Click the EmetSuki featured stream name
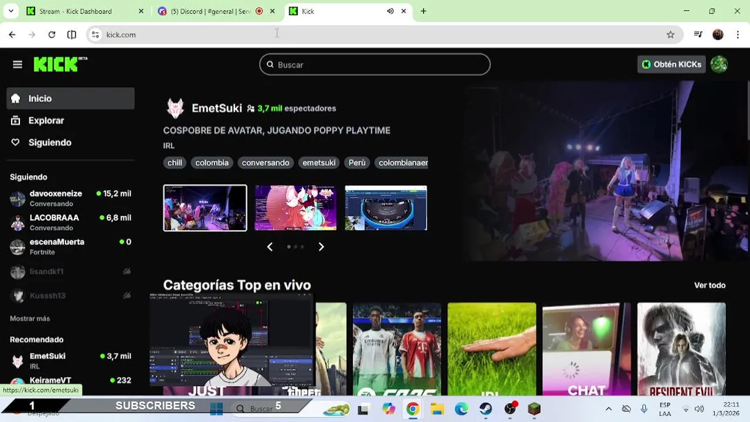 [217, 108]
